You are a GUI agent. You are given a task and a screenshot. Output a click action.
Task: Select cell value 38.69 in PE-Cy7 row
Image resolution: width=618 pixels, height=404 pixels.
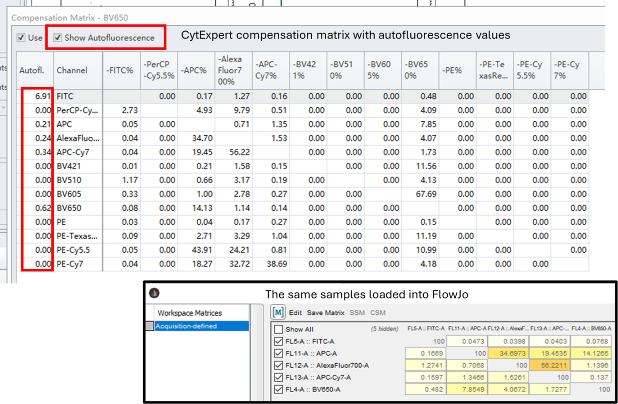(277, 264)
